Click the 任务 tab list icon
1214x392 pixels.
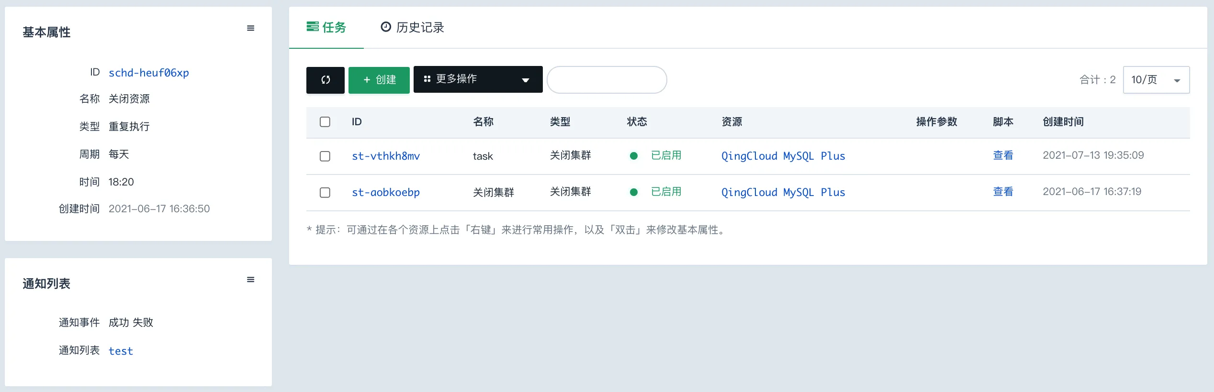pyautogui.click(x=313, y=27)
